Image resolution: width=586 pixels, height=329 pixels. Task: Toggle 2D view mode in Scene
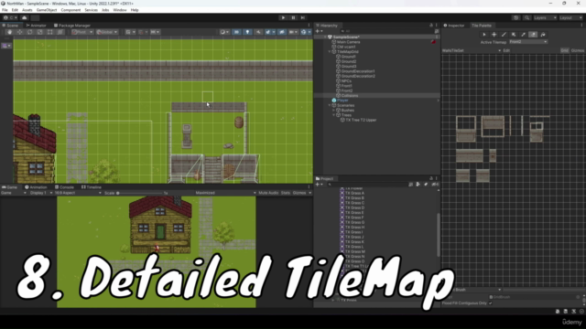tap(236, 32)
